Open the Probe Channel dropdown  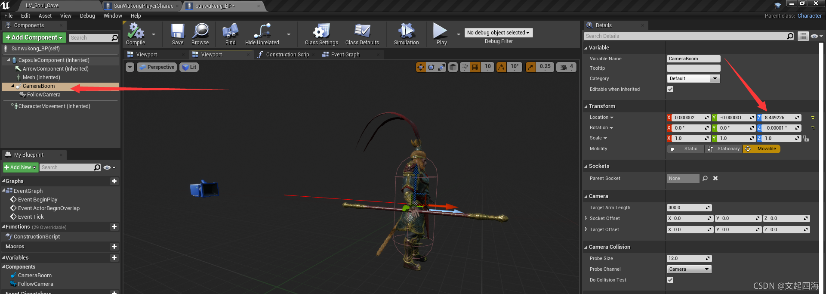689,269
